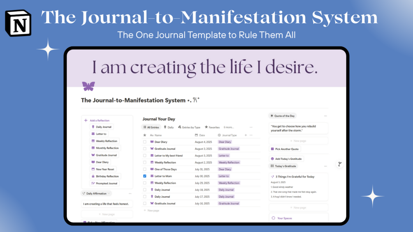
Task: Tick the checkbox for Gratitude Journal July 16 row
Action: [145, 204]
